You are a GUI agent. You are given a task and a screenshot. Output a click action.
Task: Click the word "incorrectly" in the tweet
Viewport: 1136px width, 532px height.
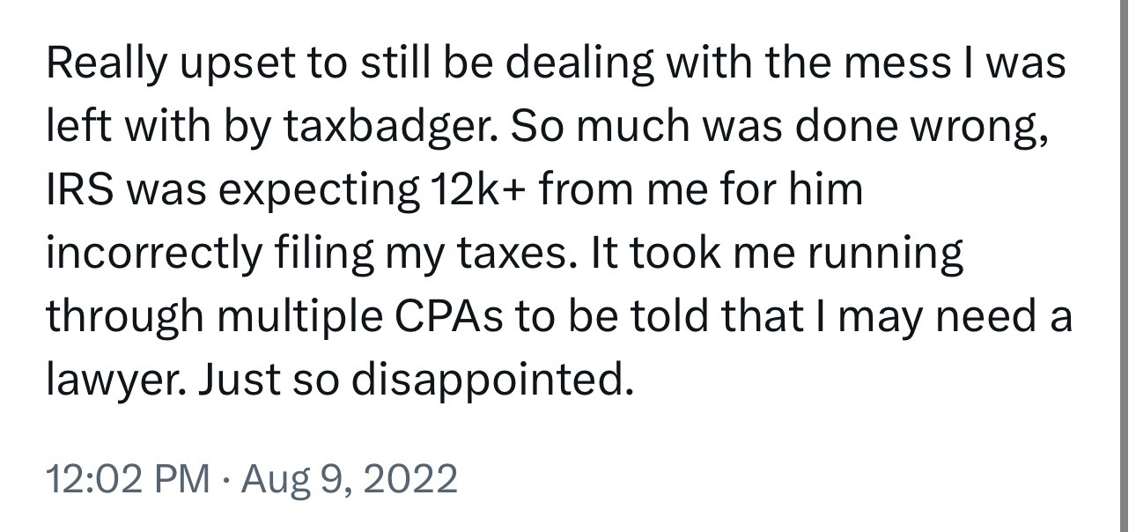tap(150, 255)
